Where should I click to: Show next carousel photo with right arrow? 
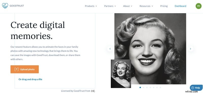191,49
